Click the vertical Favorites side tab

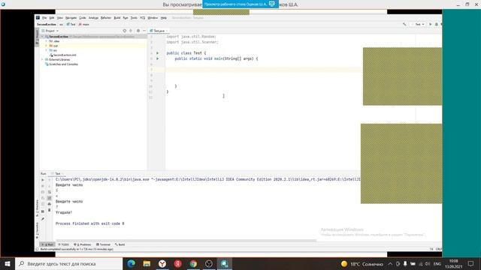pos(37,230)
